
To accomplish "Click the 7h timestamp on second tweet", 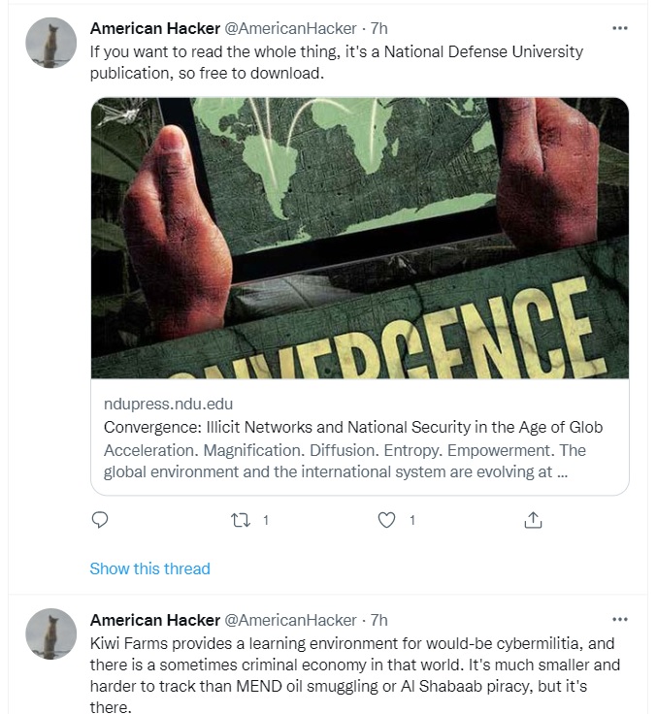I will (379, 620).
